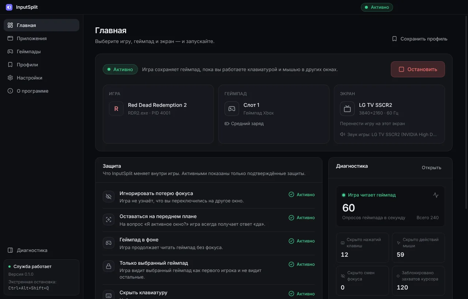The image size is (468, 299).
Task: Click the gamepad icon beside Слот 1
Action: (x=232, y=109)
